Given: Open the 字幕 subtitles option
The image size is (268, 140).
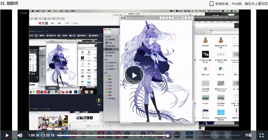Looking at the screenshot, I should tap(248, 135).
